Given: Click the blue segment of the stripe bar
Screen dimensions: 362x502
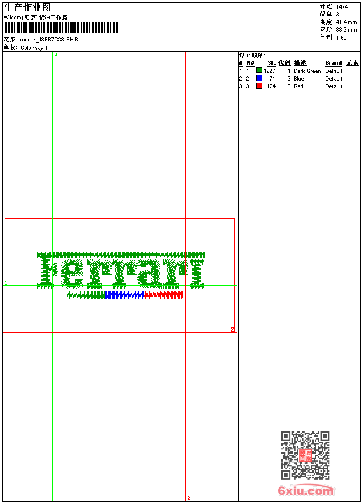Looking at the screenshot, I should click(x=124, y=295).
